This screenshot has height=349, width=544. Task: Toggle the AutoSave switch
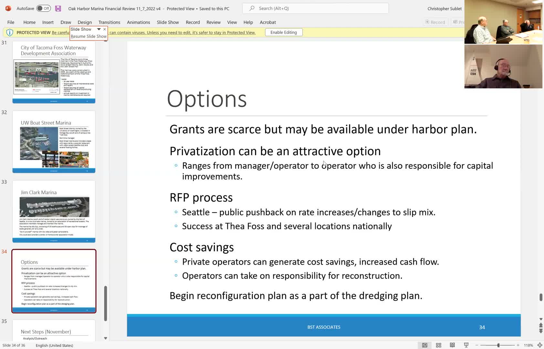(x=44, y=8)
